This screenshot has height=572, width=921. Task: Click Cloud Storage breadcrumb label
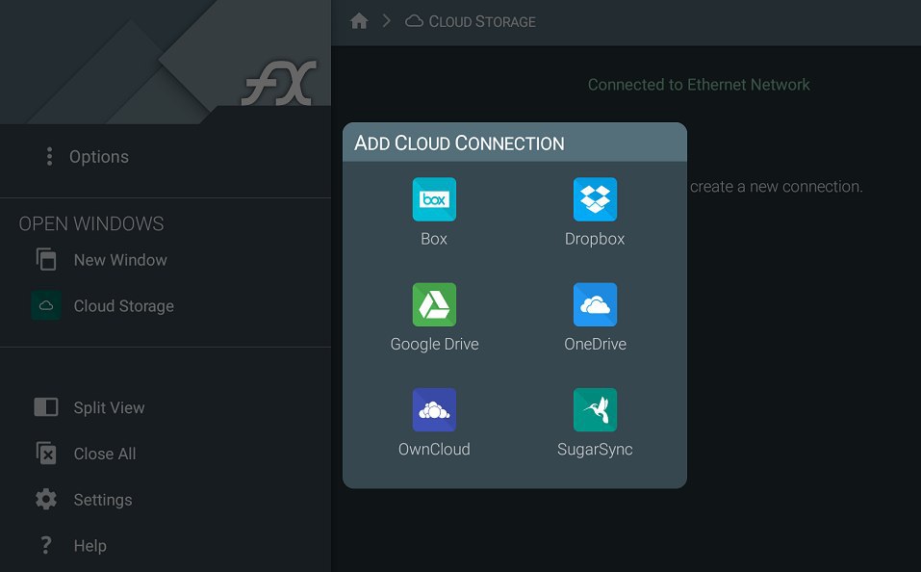pyautogui.click(x=481, y=22)
